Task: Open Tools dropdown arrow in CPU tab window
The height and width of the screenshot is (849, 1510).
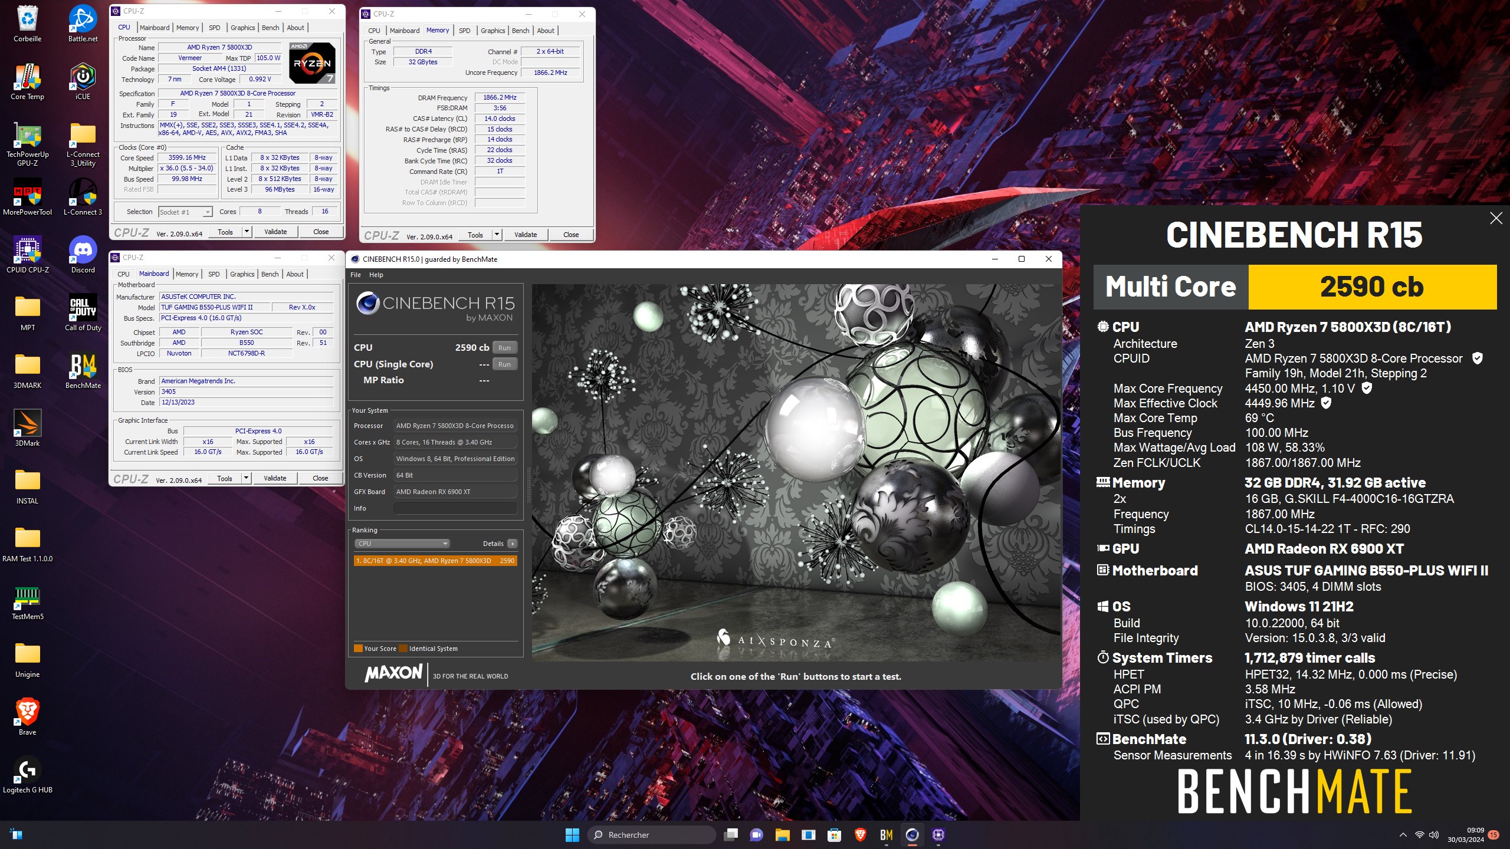Action: 247,232
